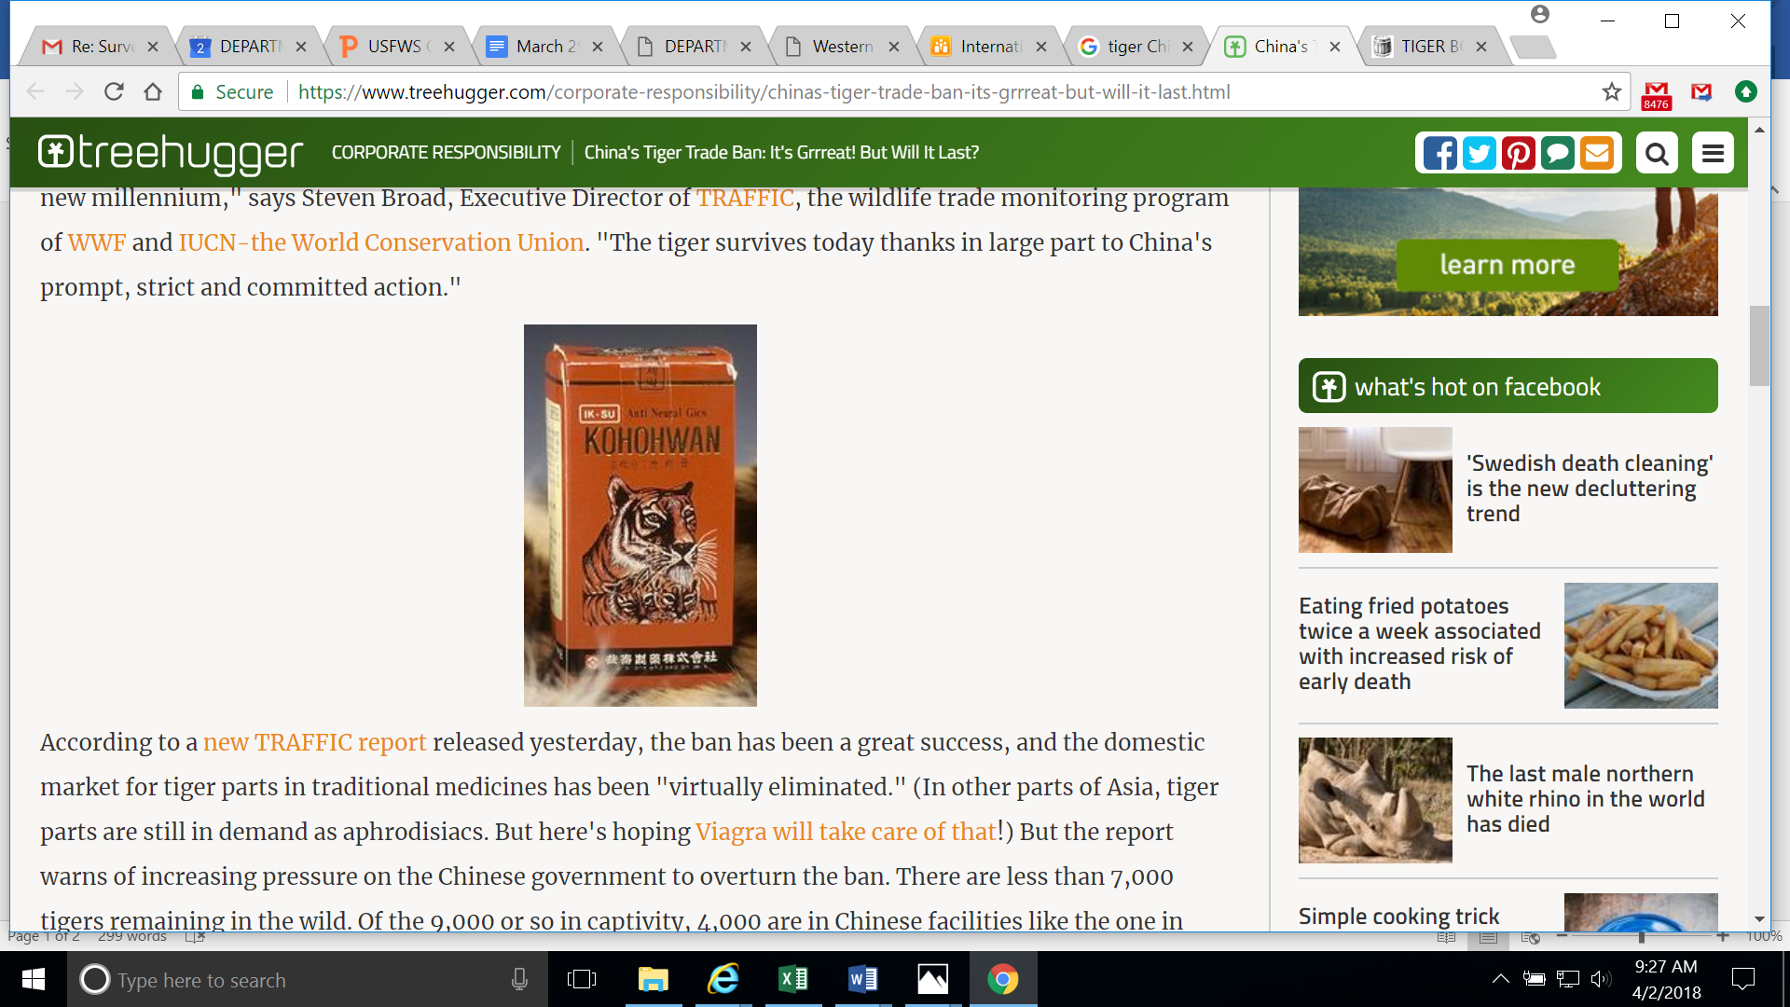
Task: Show hidden system tray icons
Action: [1500, 978]
